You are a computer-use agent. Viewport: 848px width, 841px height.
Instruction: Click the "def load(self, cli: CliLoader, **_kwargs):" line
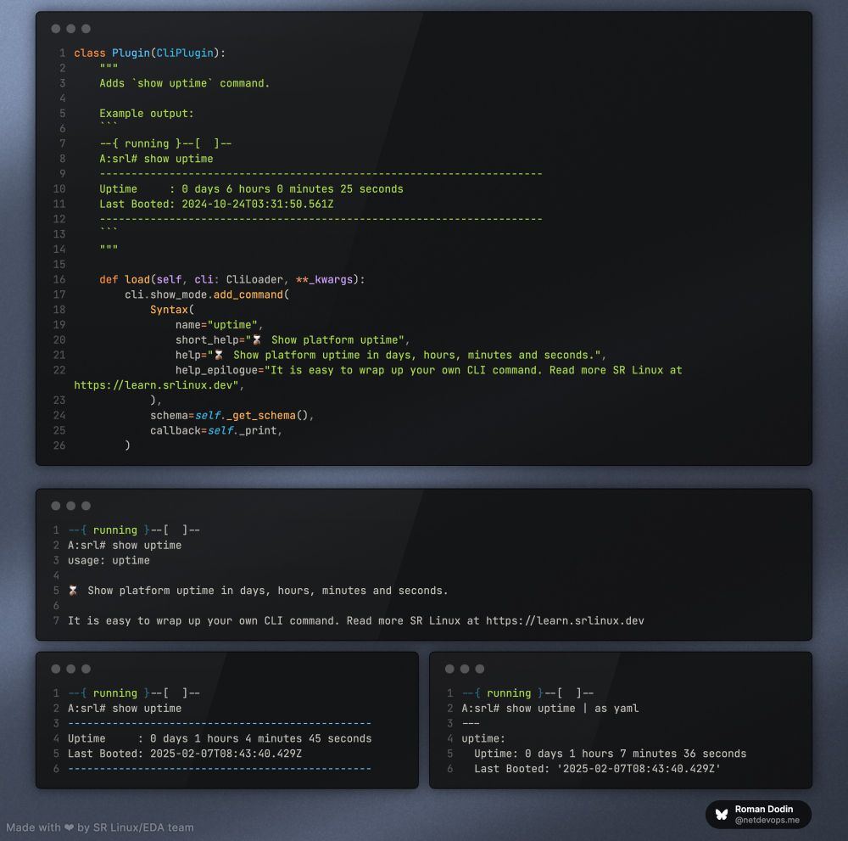(x=232, y=280)
